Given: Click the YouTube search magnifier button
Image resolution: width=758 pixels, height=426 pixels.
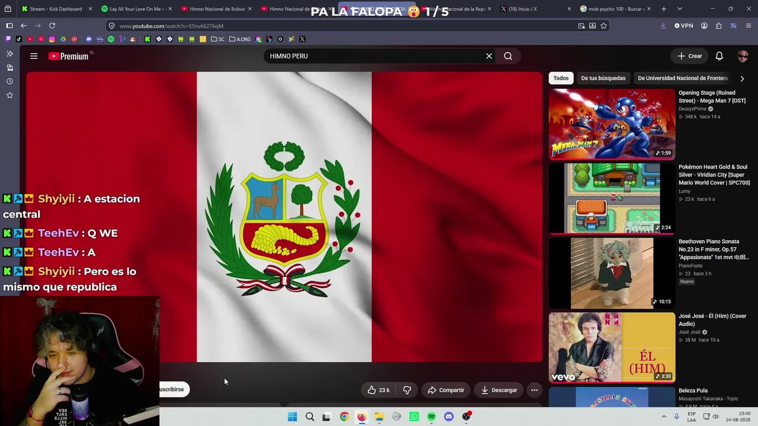Looking at the screenshot, I should point(508,56).
